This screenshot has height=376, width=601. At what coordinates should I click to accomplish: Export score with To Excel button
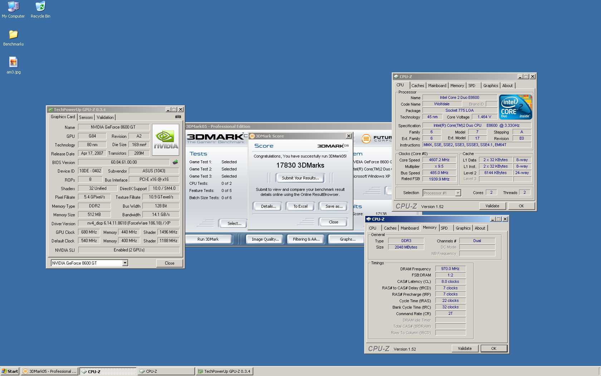tap(300, 206)
